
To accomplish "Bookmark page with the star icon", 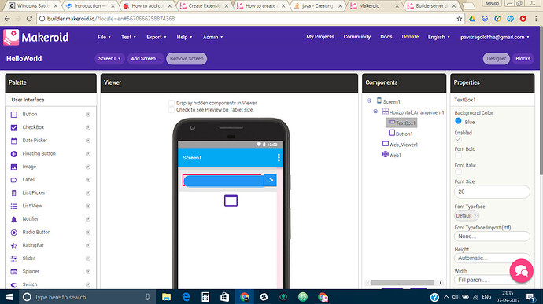I will coord(460,19).
